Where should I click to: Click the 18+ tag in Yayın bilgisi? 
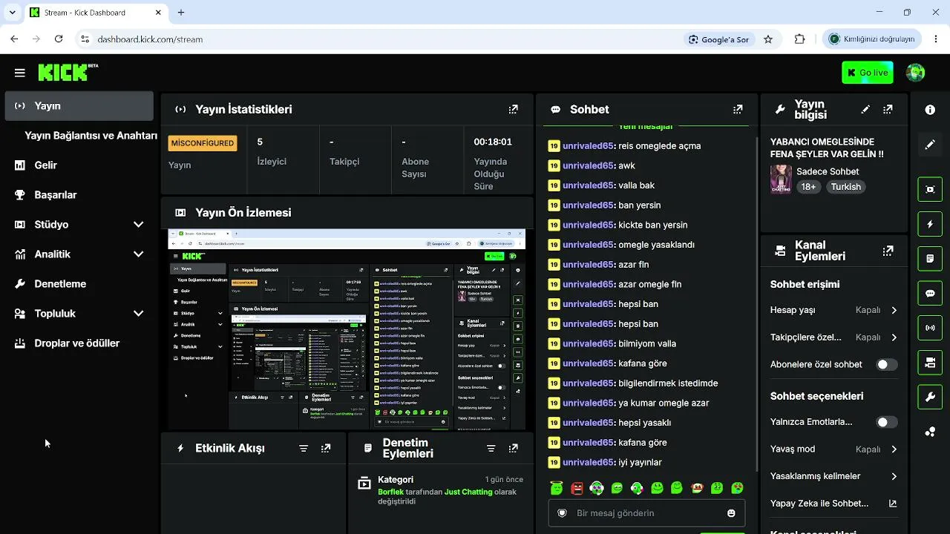(x=808, y=187)
